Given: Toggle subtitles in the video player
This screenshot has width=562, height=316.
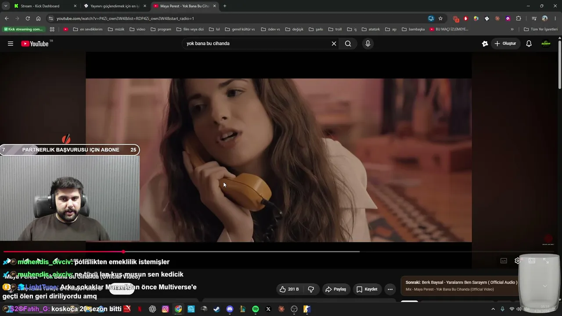Looking at the screenshot, I should pyautogui.click(x=504, y=261).
